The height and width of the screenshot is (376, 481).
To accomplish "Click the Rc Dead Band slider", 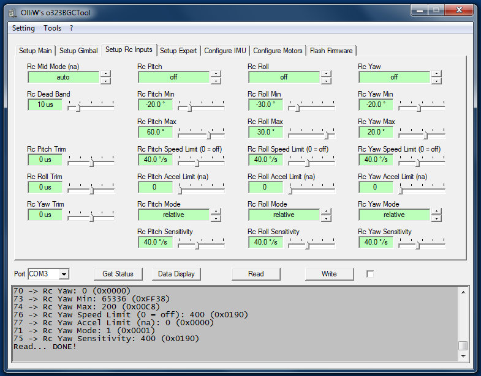I will pyautogui.click(x=91, y=107).
